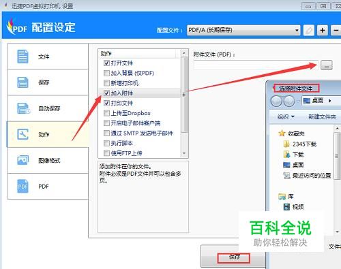Viewport: 341px width, 269px height.
Task: Uncheck the 打开文件 checkbox
Action: coord(106,63)
